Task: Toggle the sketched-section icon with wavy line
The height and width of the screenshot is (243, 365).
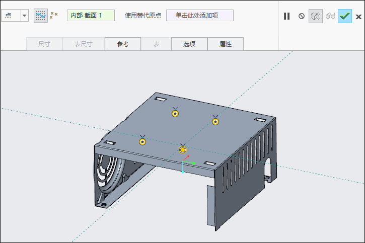Action: [41, 16]
